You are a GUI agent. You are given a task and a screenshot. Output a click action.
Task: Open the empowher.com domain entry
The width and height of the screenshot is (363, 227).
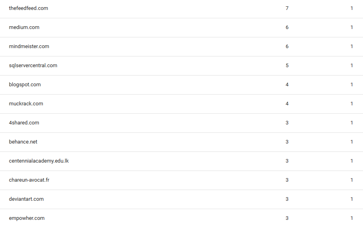pos(27,218)
